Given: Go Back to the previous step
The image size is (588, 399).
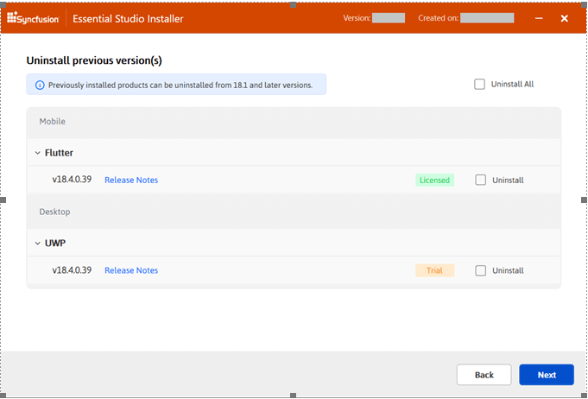Looking at the screenshot, I should click(484, 375).
